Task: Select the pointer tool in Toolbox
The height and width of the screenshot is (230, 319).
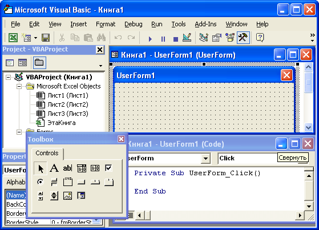Action: (41, 168)
